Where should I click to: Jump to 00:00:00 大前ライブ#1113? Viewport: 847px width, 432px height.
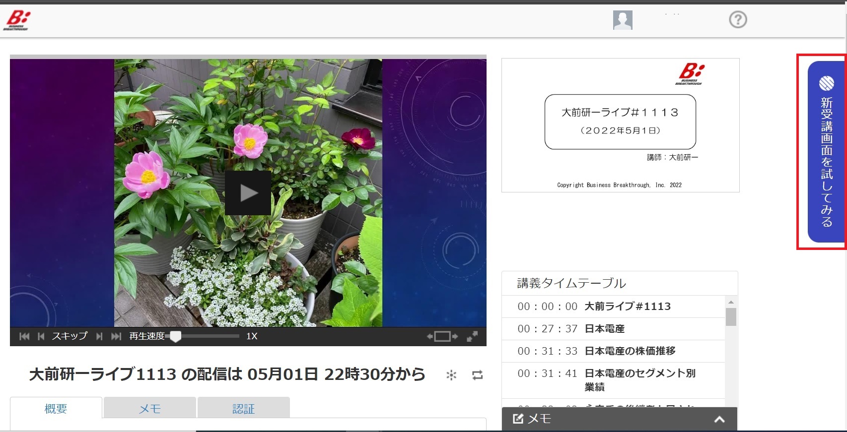coord(614,307)
